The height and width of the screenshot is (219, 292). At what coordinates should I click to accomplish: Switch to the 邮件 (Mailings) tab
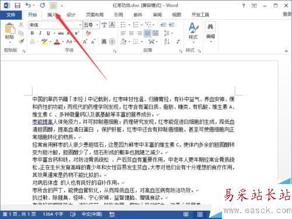[x=138, y=15]
